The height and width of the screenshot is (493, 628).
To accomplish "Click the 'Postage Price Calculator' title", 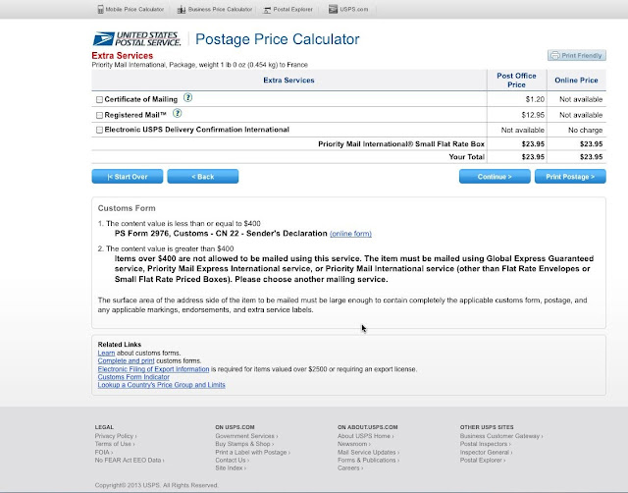I will click(277, 39).
